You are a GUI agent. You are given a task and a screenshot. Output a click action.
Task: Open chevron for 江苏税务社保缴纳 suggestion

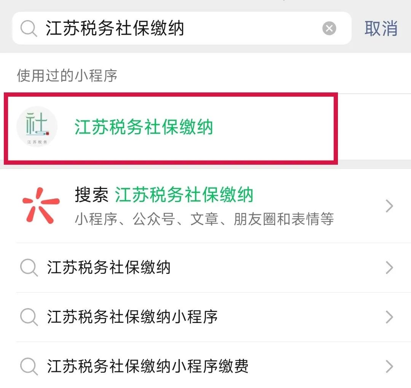[390, 268]
